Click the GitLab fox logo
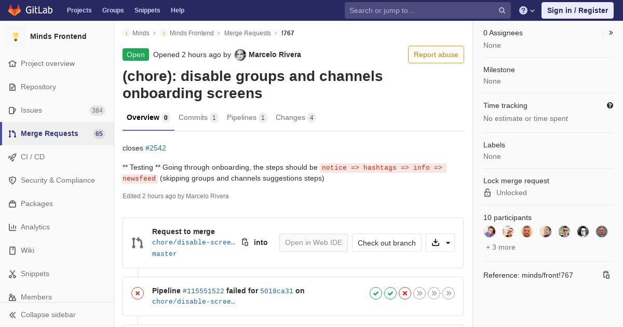The height and width of the screenshot is (327, 623). coord(15,10)
